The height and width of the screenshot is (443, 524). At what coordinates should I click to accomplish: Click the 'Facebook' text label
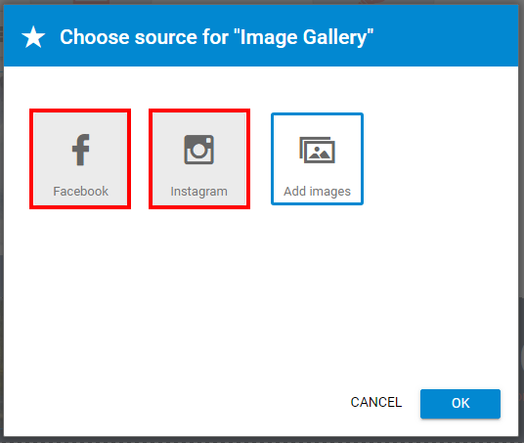[x=80, y=192]
